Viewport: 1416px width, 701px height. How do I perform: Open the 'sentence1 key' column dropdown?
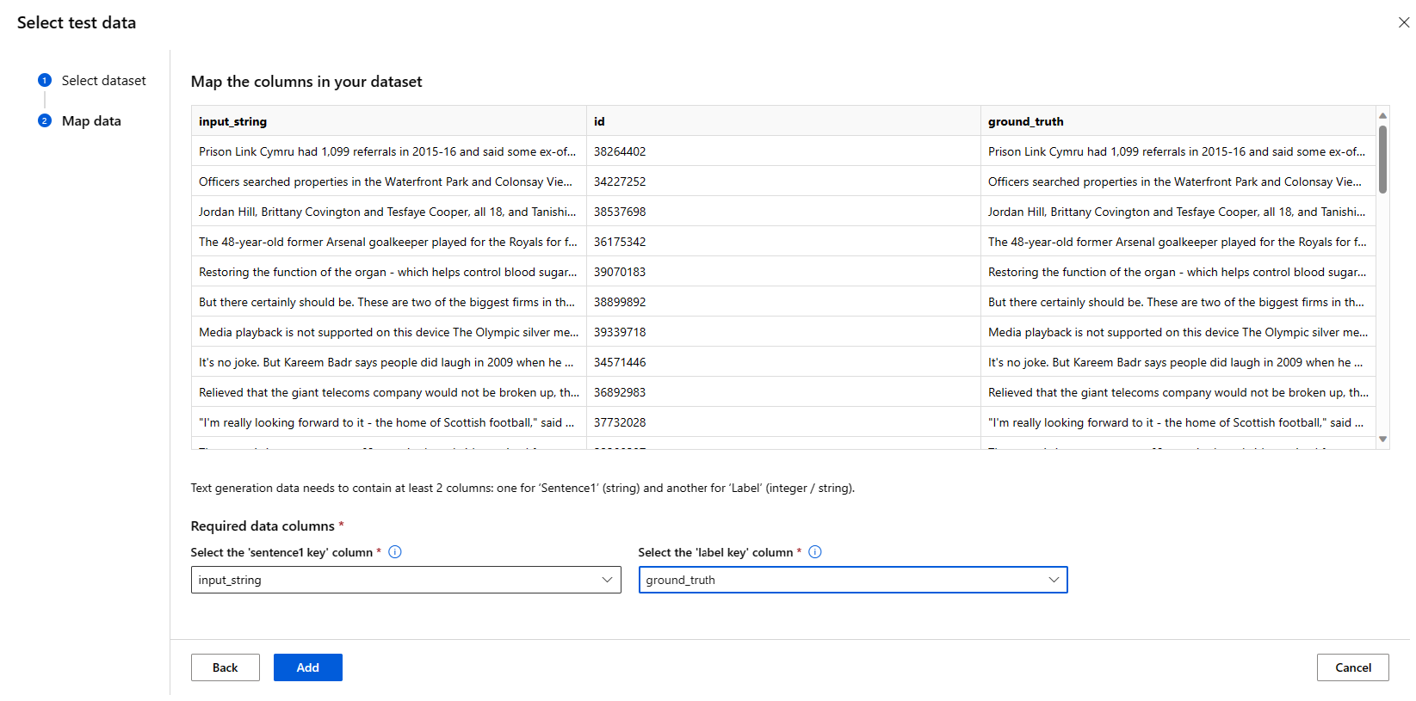pos(405,580)
